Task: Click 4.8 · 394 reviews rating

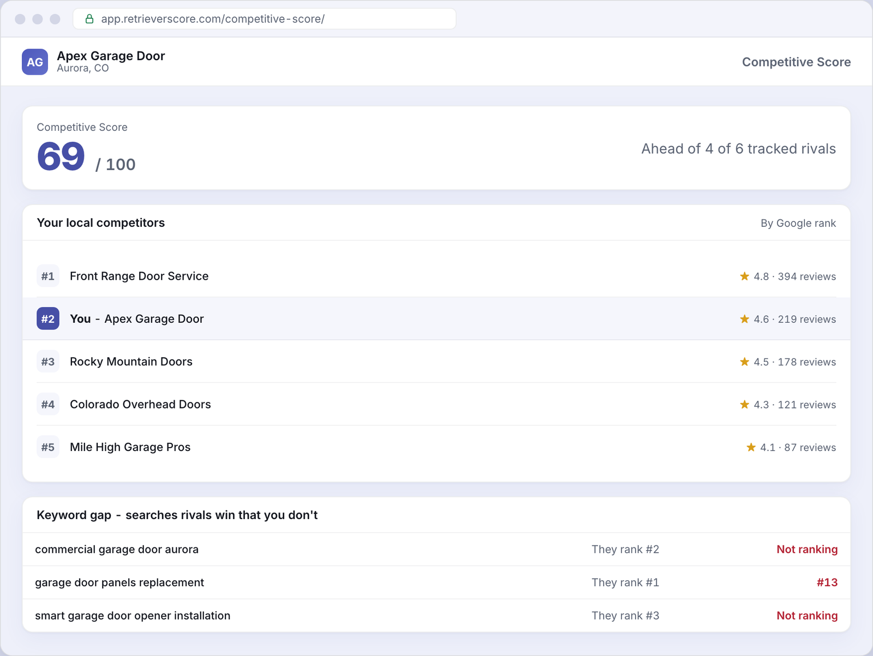Action: point(794,276)
